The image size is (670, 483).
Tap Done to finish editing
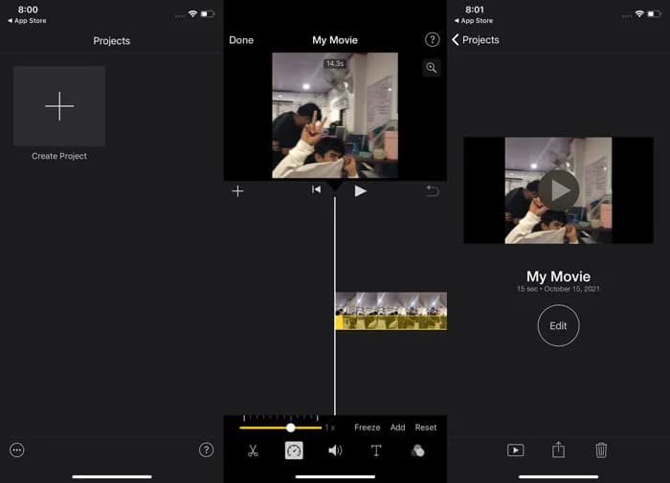pos(241,40)
